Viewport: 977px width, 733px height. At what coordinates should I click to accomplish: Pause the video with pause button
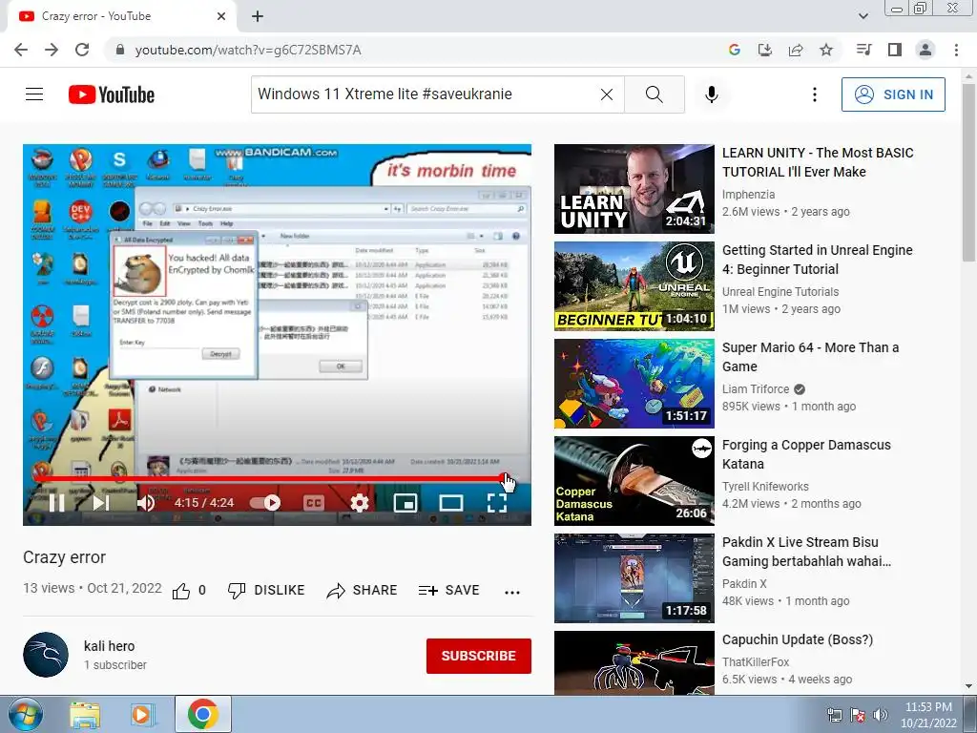click(x=56, y=502)
